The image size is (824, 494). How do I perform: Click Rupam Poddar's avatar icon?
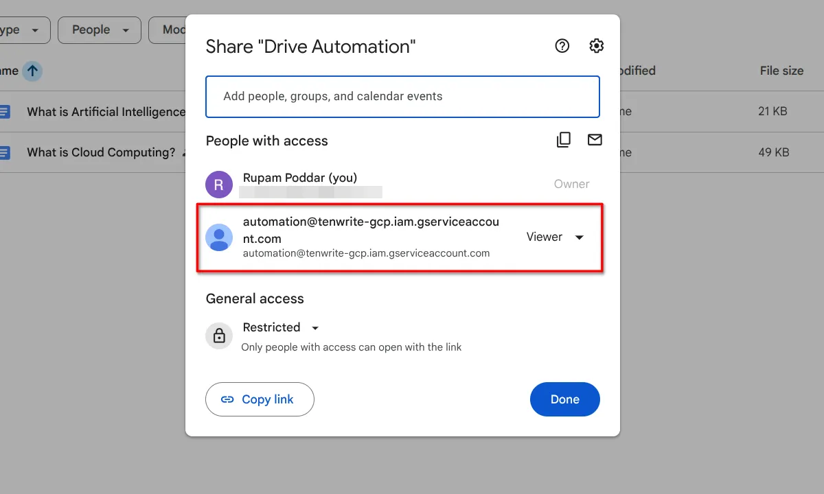(x=218, y=184)
